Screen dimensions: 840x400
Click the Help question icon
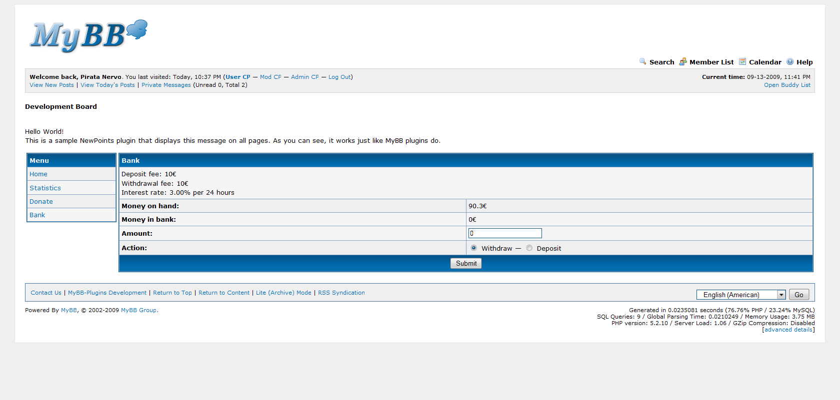790,61
